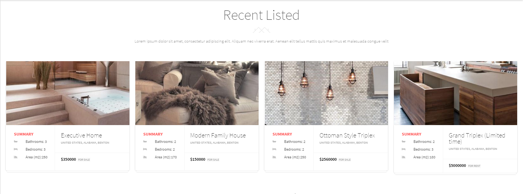523x194 pixels.
Task: Click area icon in Ottoman Style Triplex summary
Action: [274, 157]
